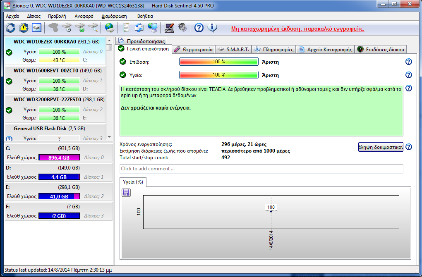The height and width of the screenshot is (277, 422).
Task: Click the 14/8/2014 date label on graph
Action: coord(271,240)
